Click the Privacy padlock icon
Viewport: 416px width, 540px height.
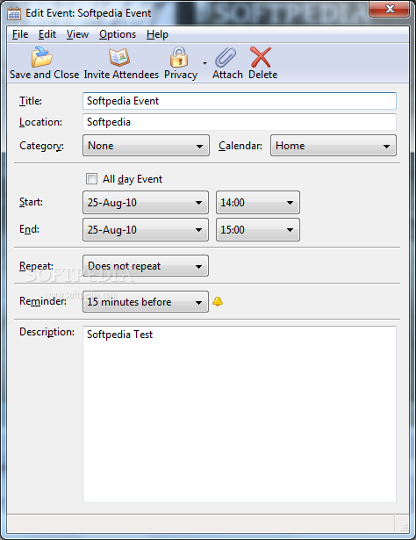[x=179, y=57]
